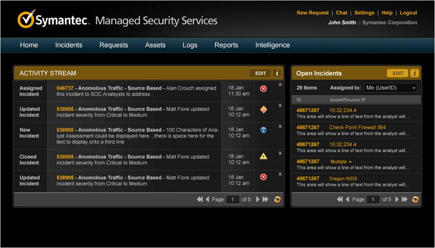The height and width of the screenshot is (248, 435).
Task: Click the Help link
Action: point(387,13)
